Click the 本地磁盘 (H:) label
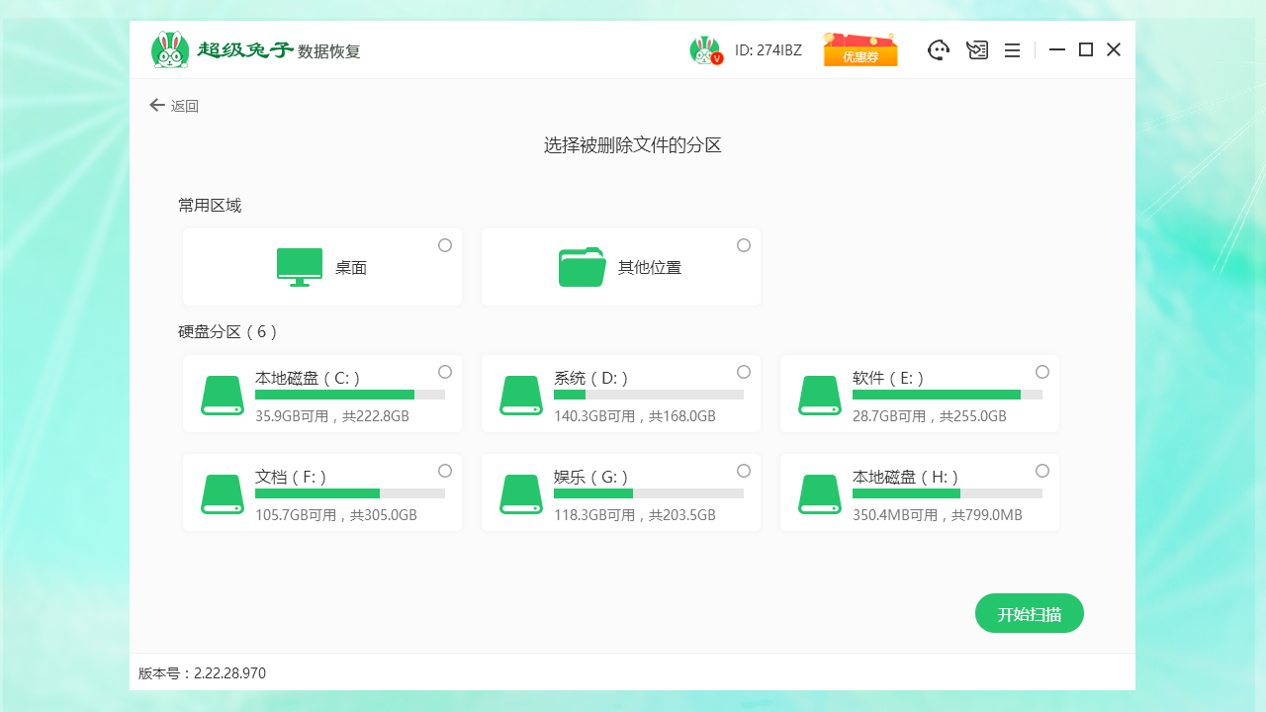This screenshot has height=712, width=1266. [x=906, y=477]
